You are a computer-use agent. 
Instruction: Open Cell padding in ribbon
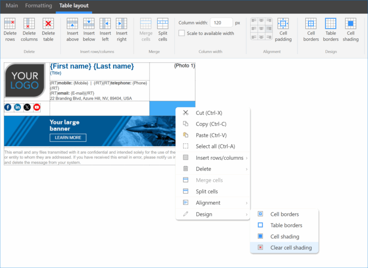pos(283,30)
